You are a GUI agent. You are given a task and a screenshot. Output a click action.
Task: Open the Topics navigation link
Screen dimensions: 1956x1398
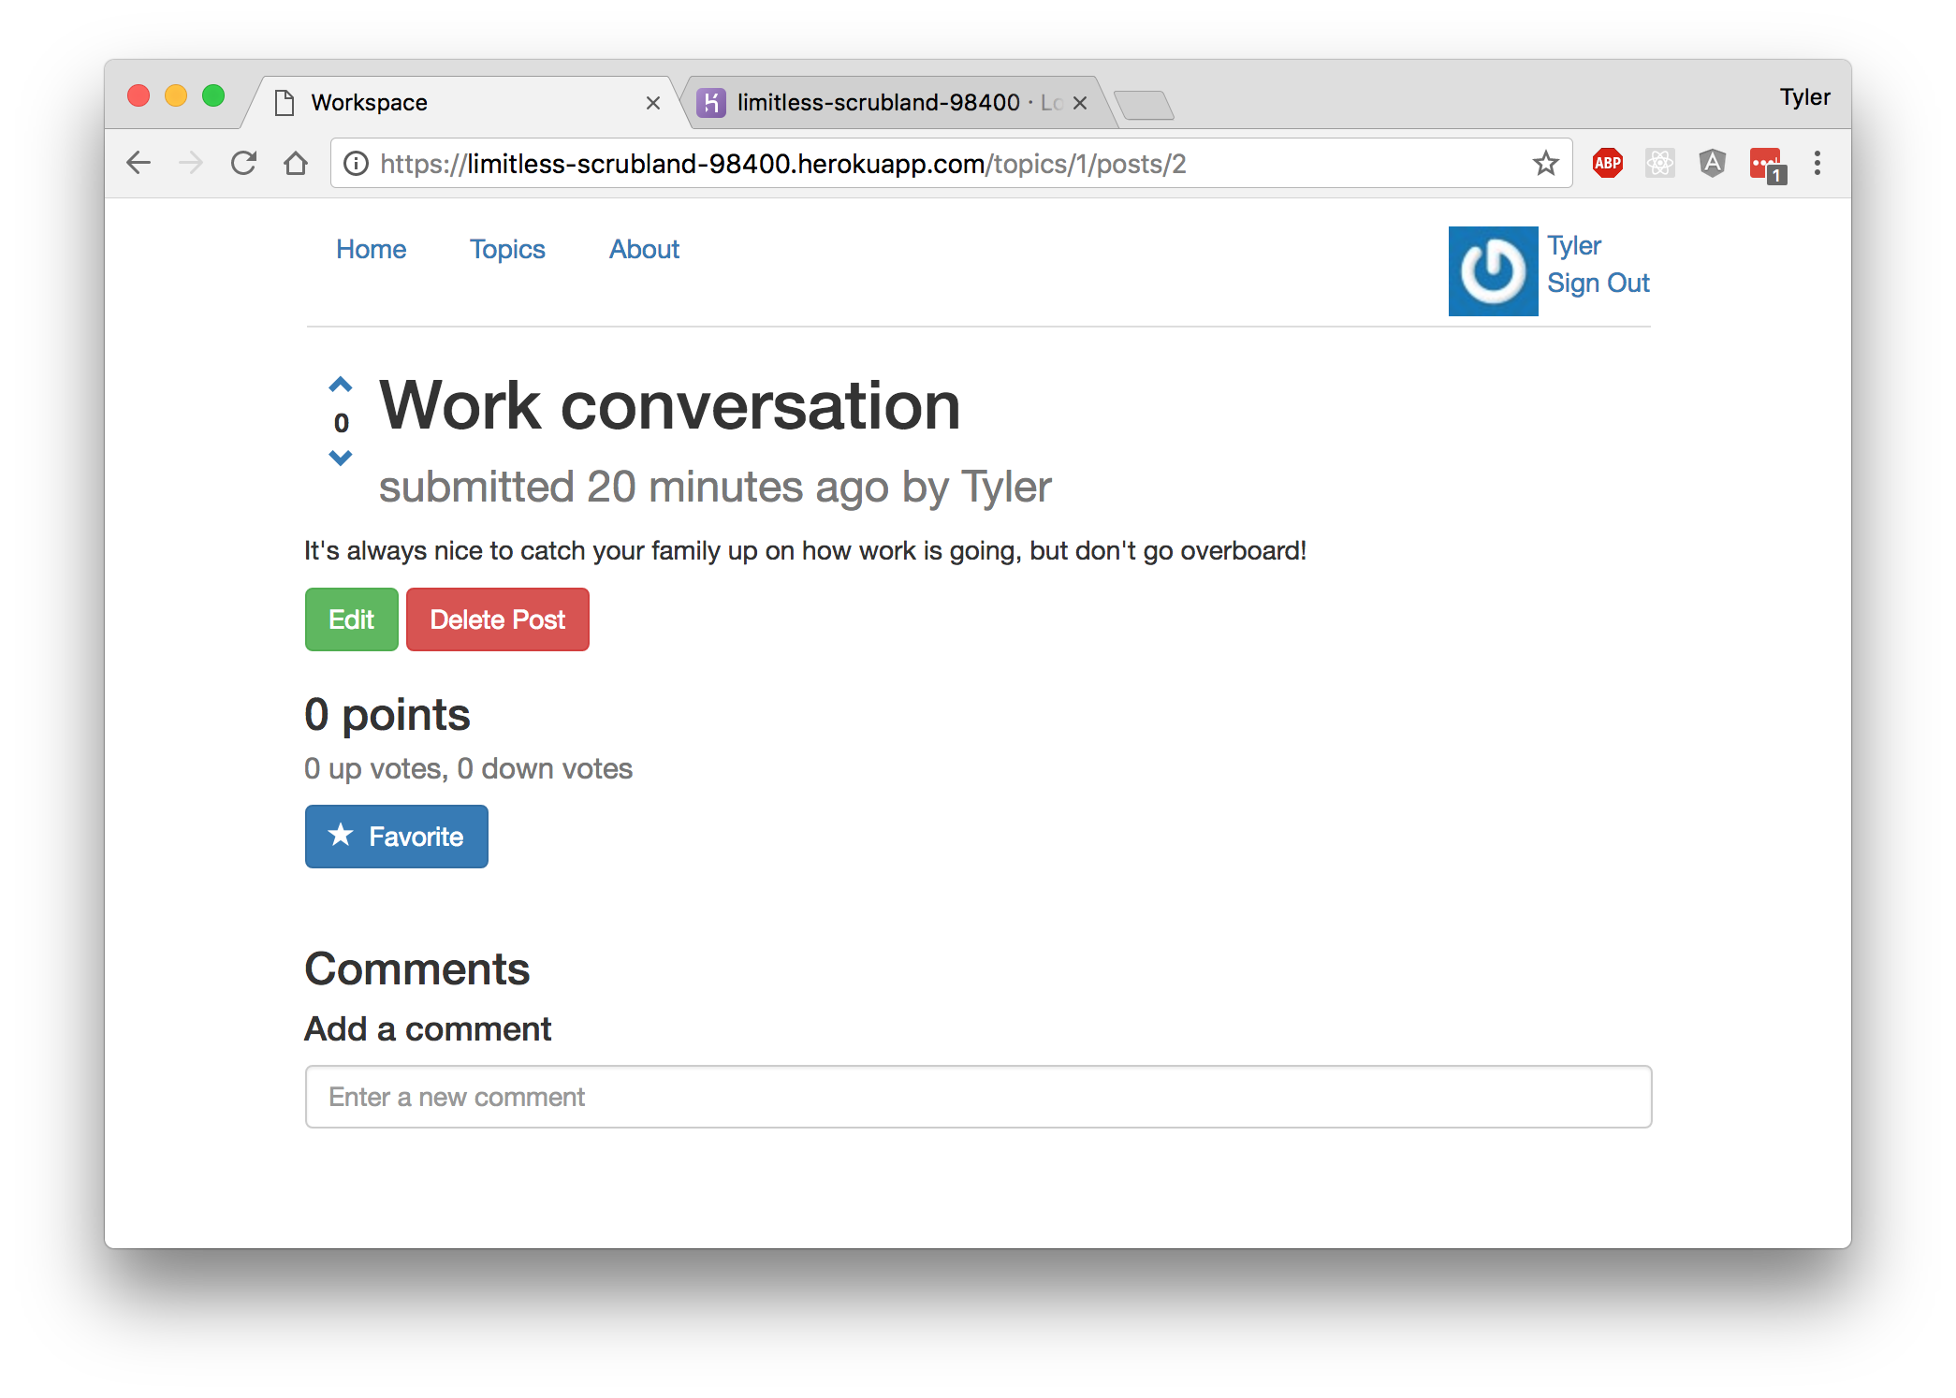pos(506,249)
